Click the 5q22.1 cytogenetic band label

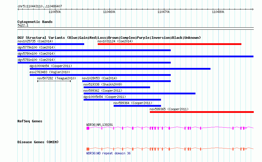coord(23,25)
